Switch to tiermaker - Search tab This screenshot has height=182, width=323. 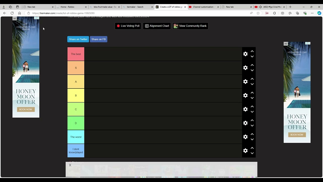[138, 7]
